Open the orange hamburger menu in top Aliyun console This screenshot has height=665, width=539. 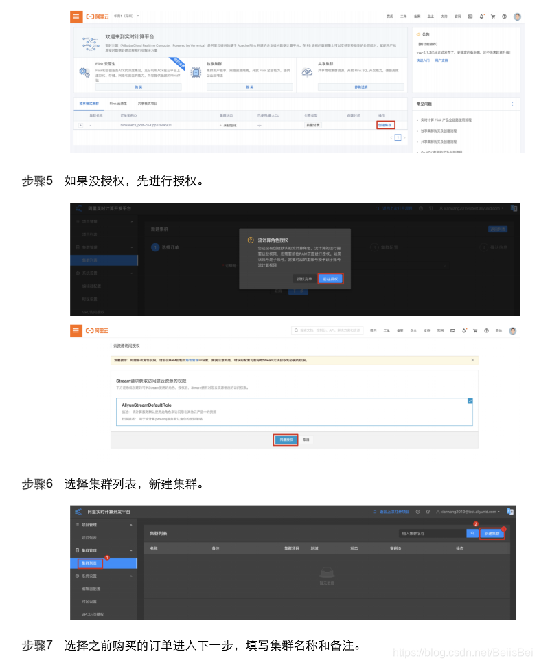pyautogui.click(x=76, y=16)
